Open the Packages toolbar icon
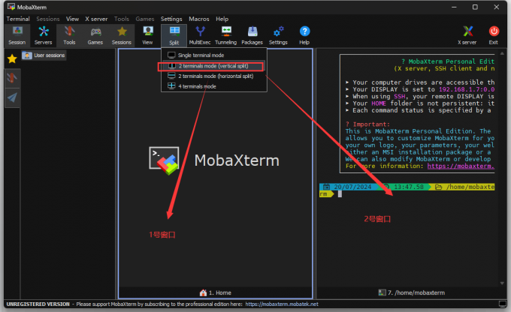This screenshot has width=511, height=312. click(x=252, y=35)
